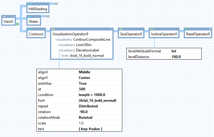214x137 pixels.
Task: Click the green add-connection icon below View0
Action: tap(17, 24)
